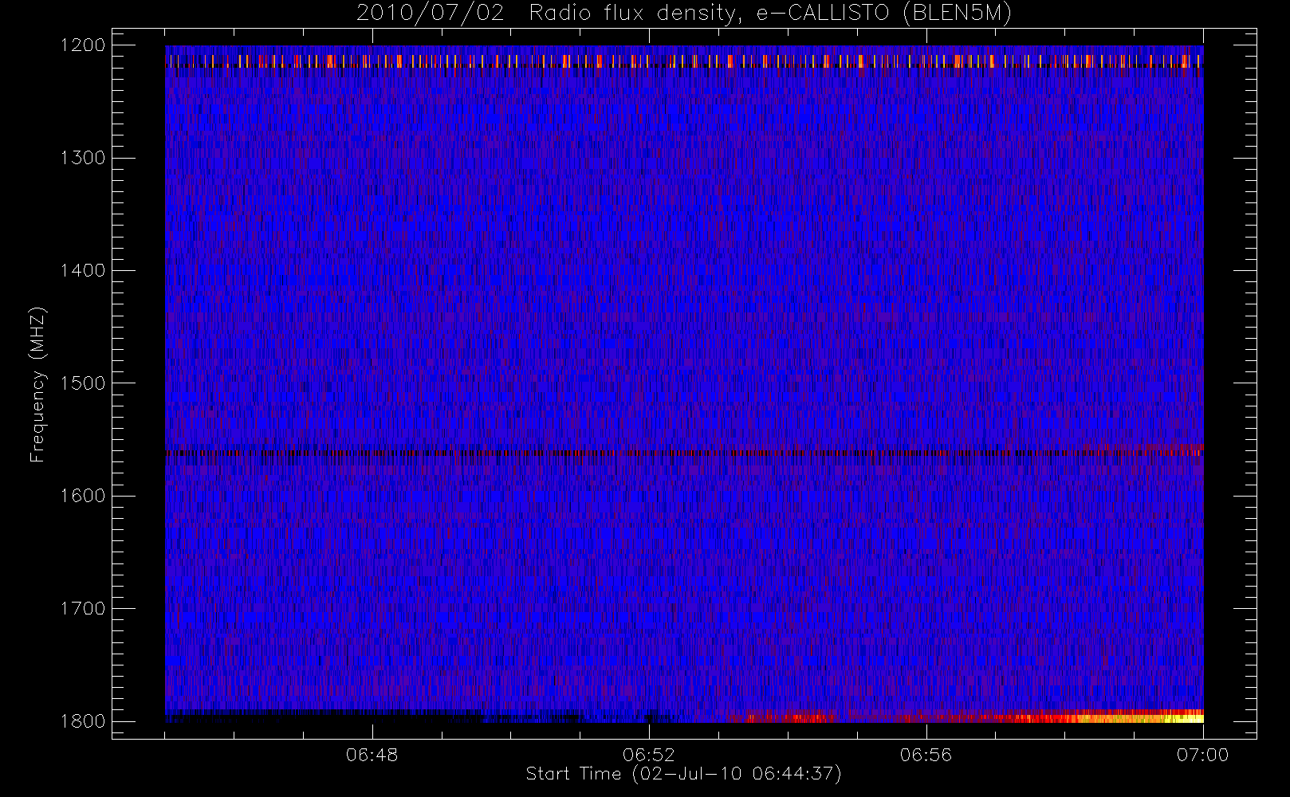The image size is (1290, 797).
Task: Select the 1200 frequency tick label
Action: pyautogui.click(x=83, y=45)
